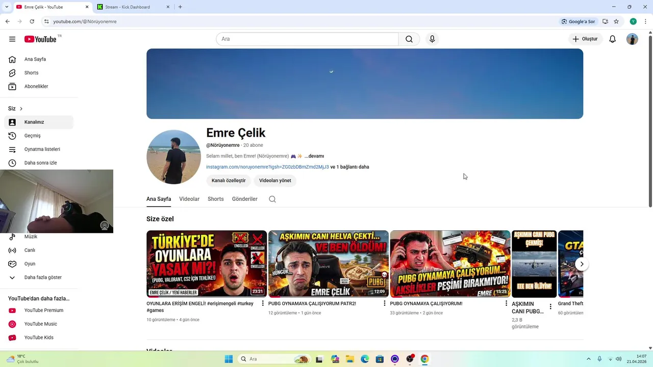Open AŞKIMIN CANI HELVA ÇEKTİ video thumbnail
The height and width of the screenshot is (367, 653).
point(329,264)
